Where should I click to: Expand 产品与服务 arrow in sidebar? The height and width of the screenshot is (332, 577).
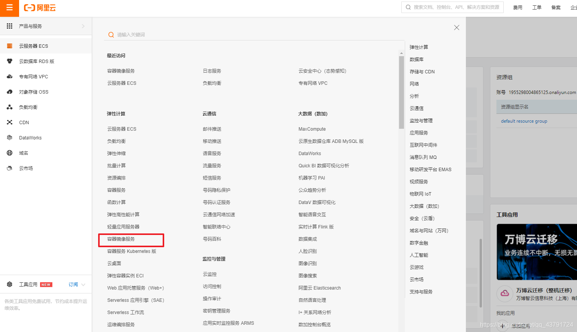pos(83,26)
